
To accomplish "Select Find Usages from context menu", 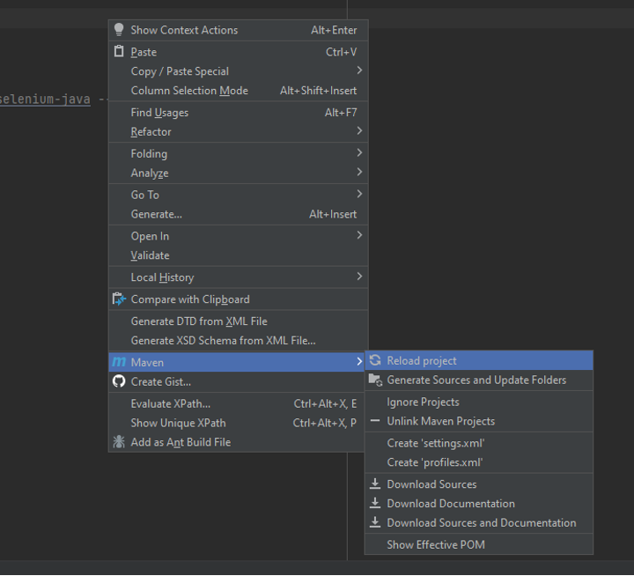I will coord(159,112).
